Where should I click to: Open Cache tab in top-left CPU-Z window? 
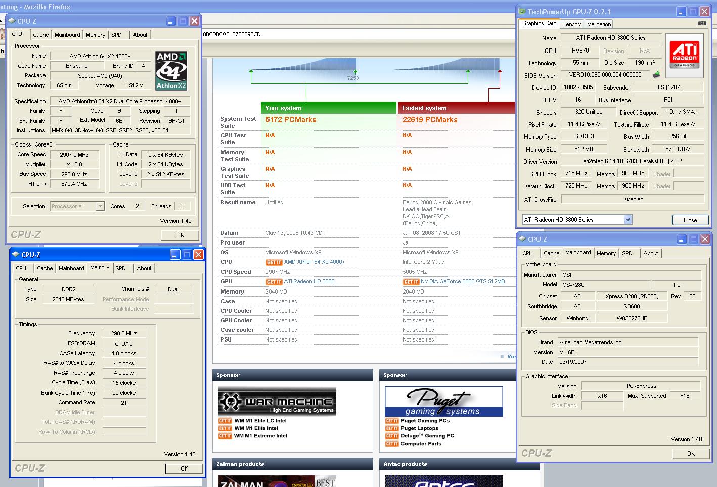click(x=41, y=35)
